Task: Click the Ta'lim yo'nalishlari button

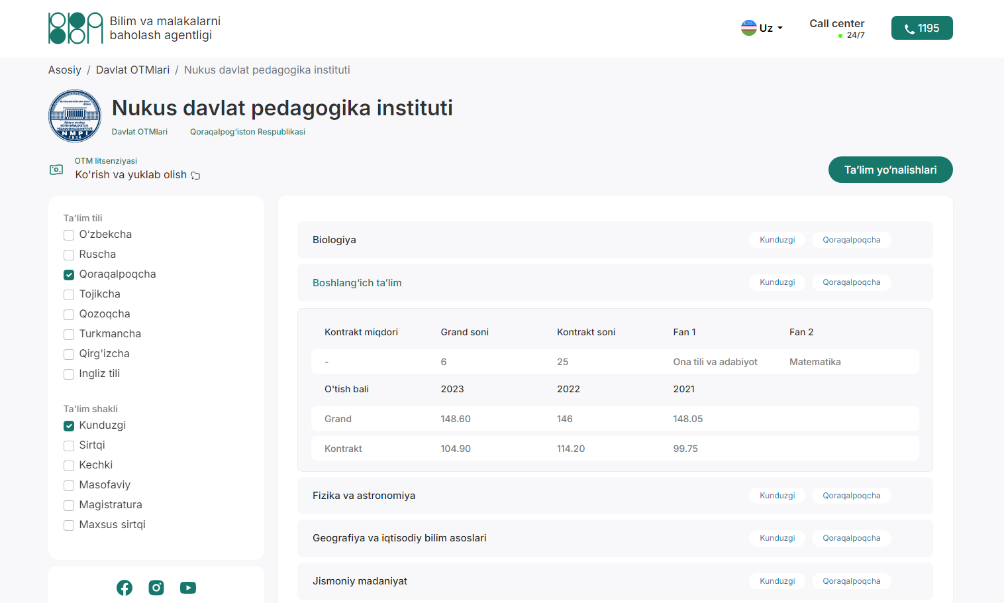Action: (890, 170)
